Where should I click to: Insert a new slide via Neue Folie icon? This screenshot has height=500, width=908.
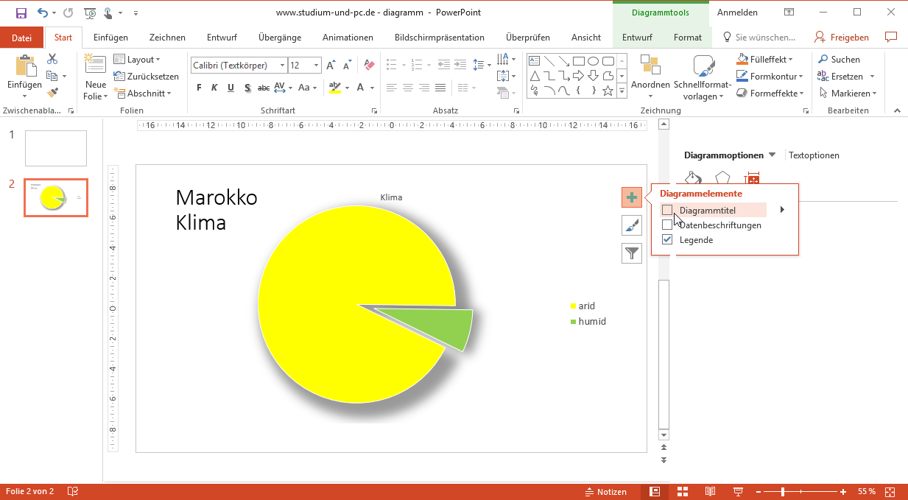95,66
